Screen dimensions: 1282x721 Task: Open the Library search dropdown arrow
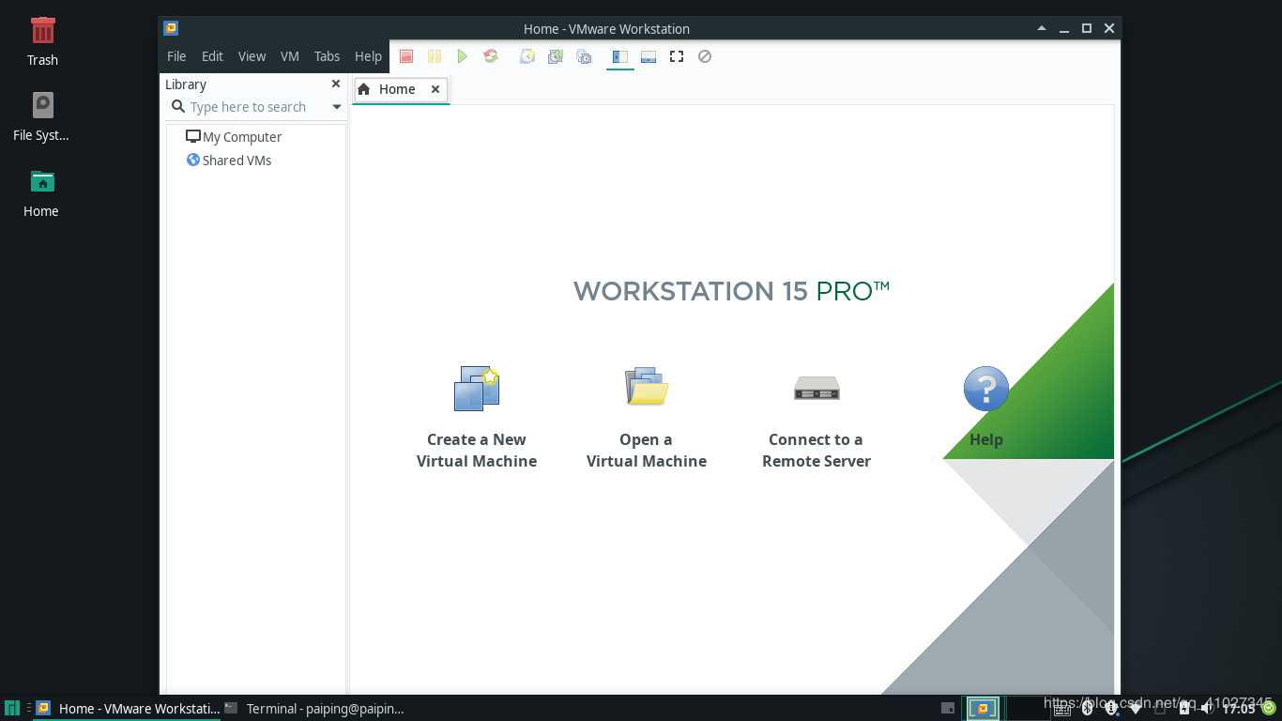point(337,107)
